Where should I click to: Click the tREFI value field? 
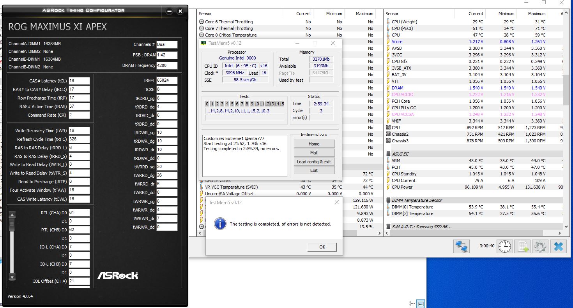click(167, 80)
